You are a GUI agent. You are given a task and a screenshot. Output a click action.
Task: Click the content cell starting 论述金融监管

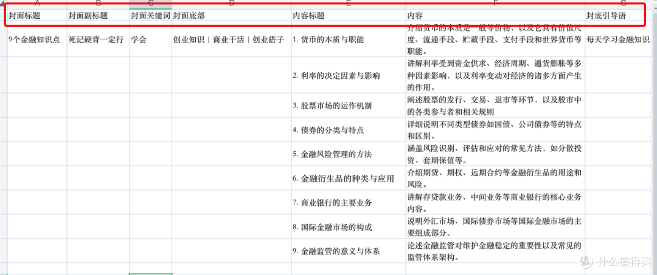tap(495, 251)
